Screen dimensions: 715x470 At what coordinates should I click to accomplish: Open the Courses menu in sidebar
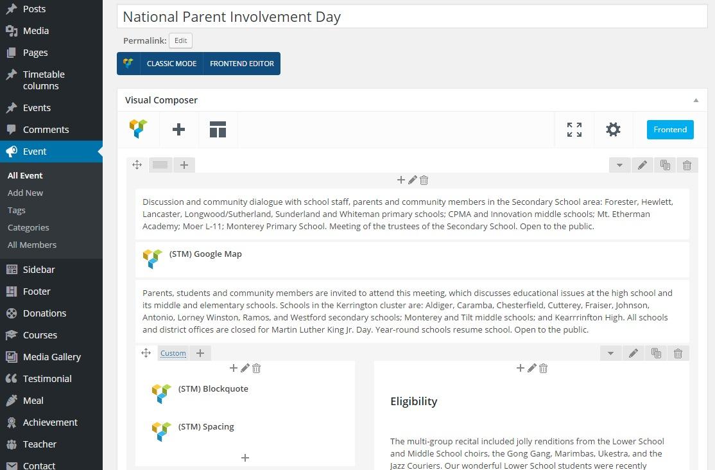tap(40, 335)
